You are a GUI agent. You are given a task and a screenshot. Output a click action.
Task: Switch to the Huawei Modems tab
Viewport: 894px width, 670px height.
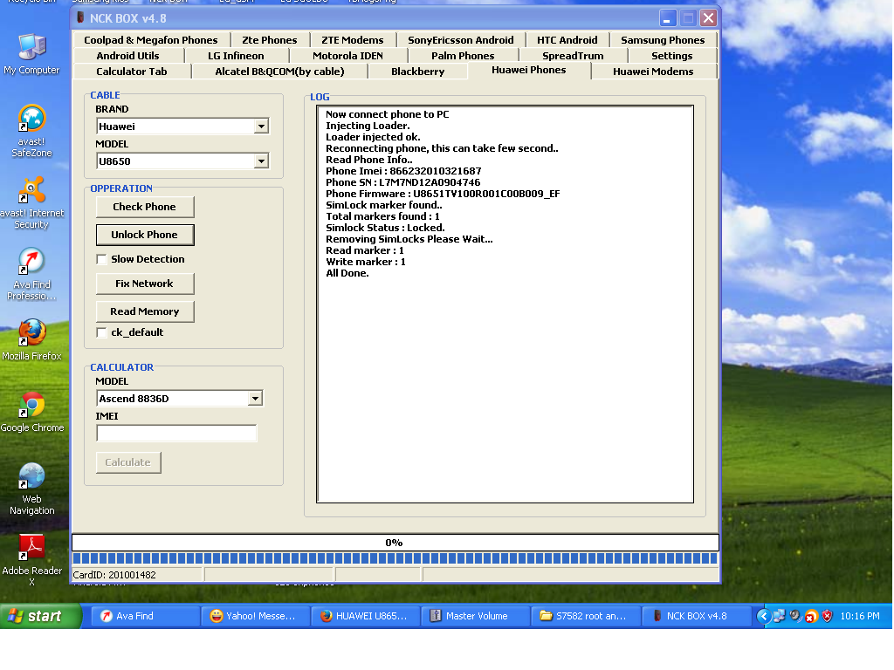(x=653, y=72)
